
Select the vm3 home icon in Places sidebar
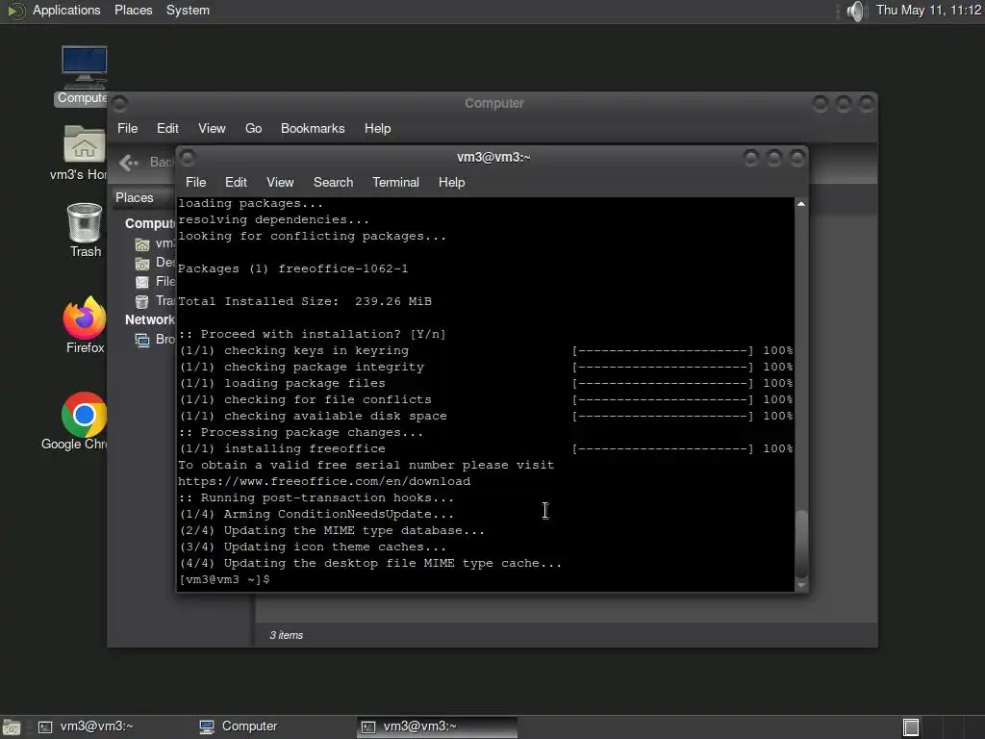(x=142, y=243)
